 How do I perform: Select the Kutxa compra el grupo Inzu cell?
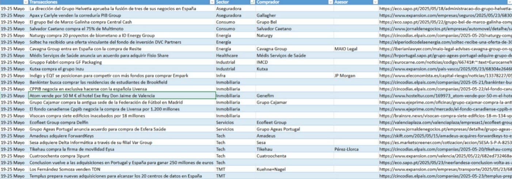click(122, 69)
